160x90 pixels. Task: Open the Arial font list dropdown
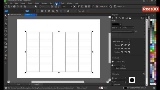click(23, 11)
